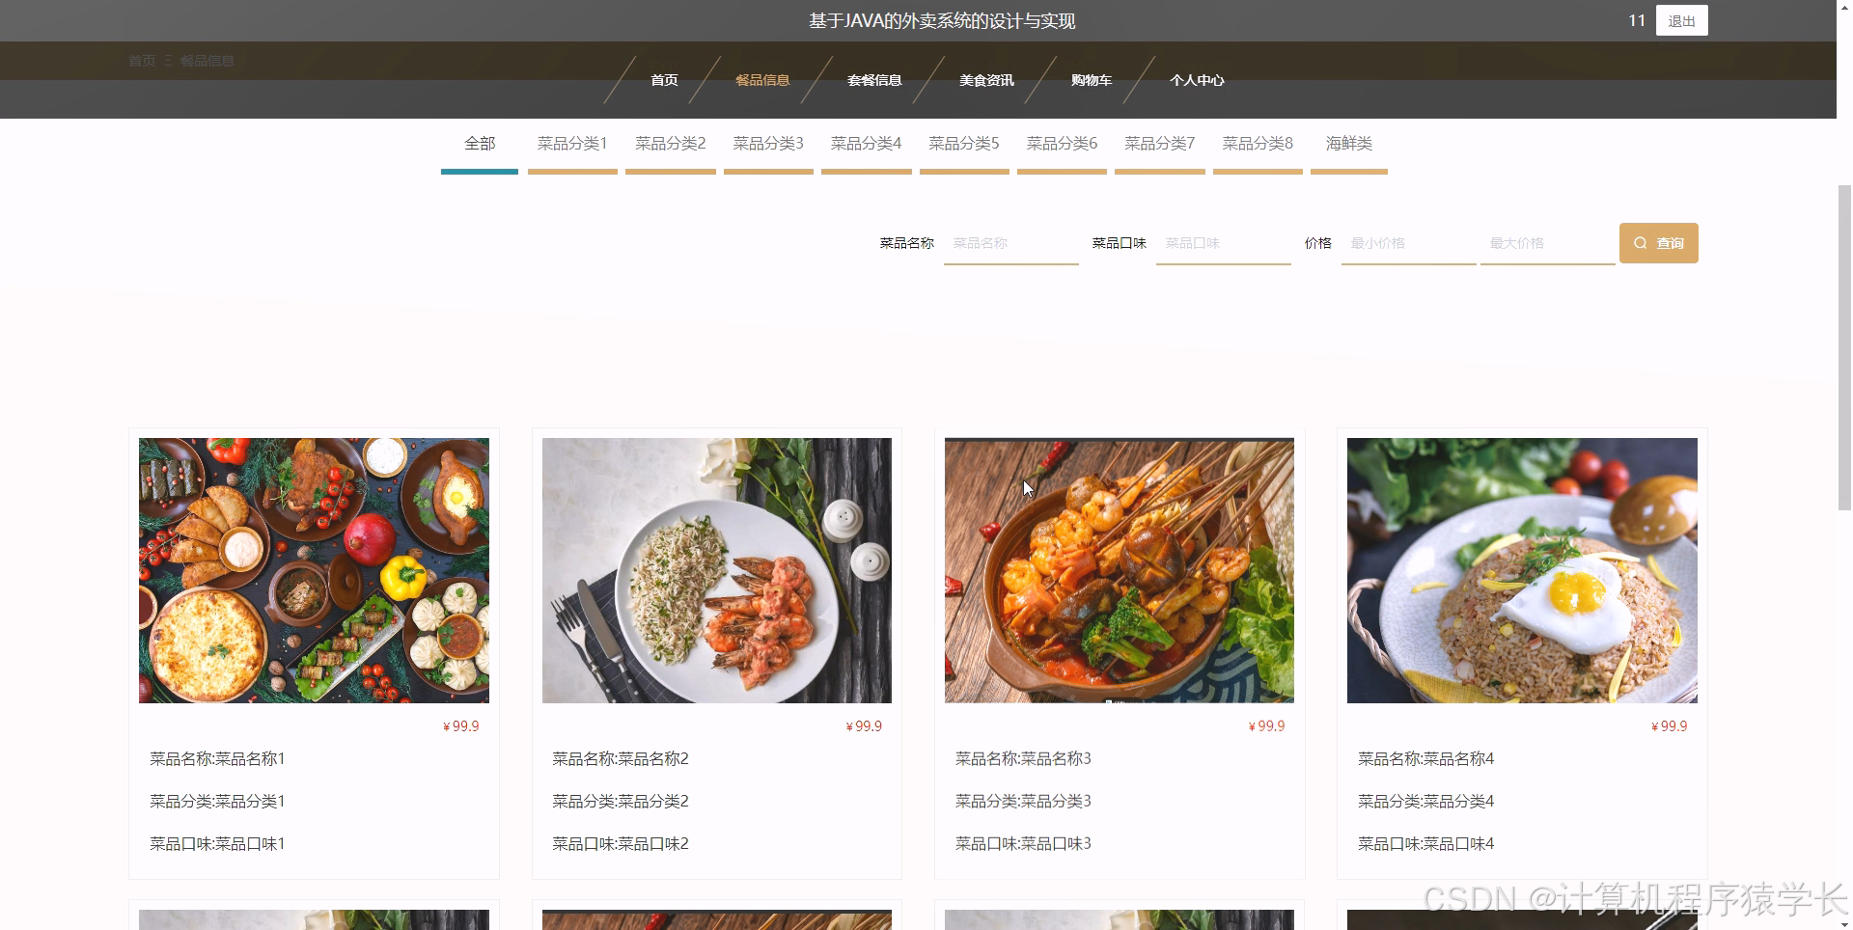Image resolution: width=1853 pixels, height=930 pixels.
Task: Click the text 菜品分类:菜品分类3
Action: [x=1023, y=802]
